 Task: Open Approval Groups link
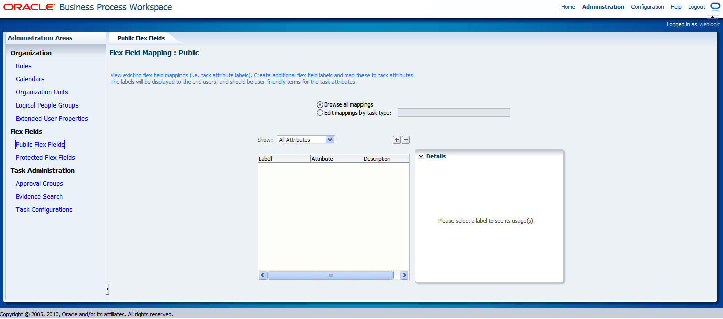[39, 184]
